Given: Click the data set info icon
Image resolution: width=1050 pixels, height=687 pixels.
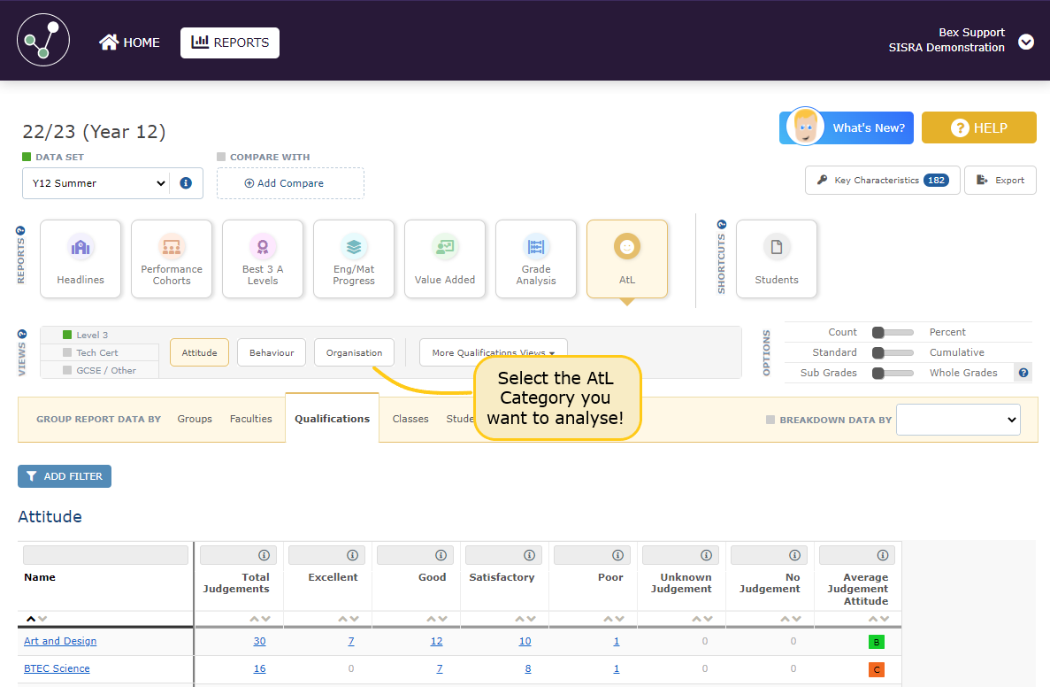Looking at the screenshot, I should 186,183.
